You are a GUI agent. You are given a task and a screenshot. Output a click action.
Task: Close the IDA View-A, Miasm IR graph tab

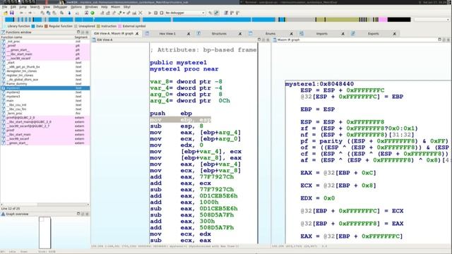pos(137,34)
